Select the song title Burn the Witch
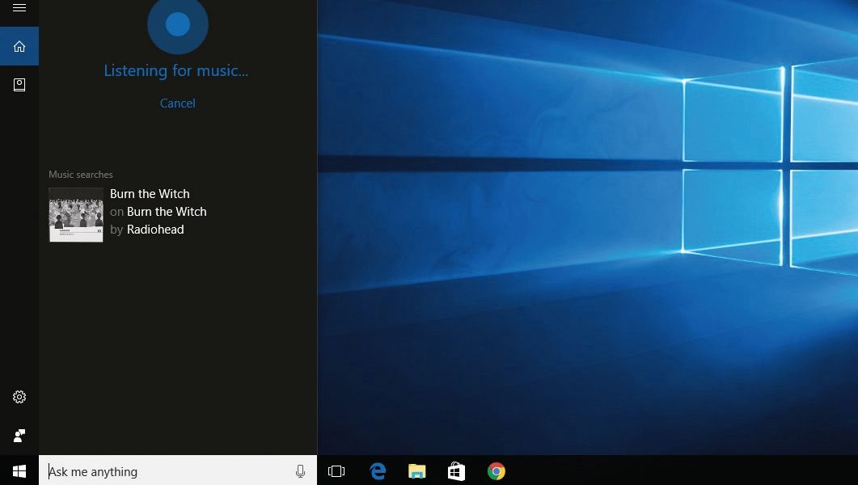 click(150, 194)
